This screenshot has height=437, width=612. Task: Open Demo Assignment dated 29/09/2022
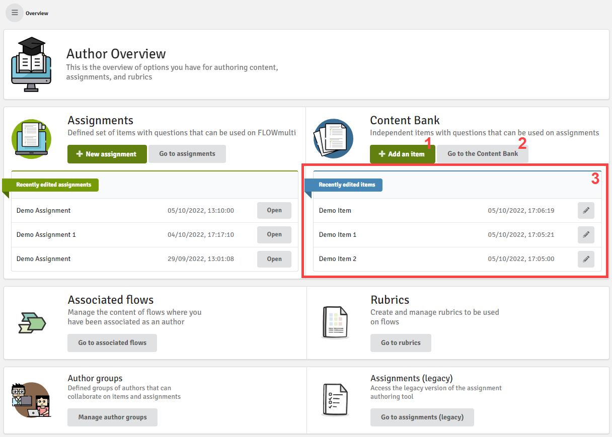pyautogui.click(x=274, y=259)
